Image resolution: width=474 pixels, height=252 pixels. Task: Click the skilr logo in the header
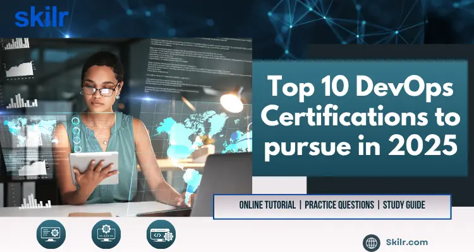coord(42,18)
